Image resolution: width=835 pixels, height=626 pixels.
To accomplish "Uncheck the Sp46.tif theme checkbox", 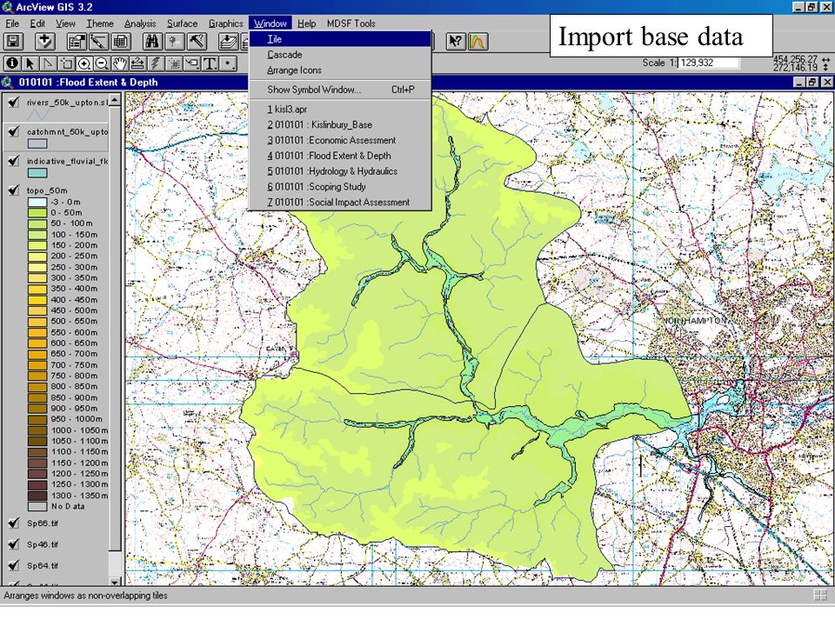I will coord(14,544).
